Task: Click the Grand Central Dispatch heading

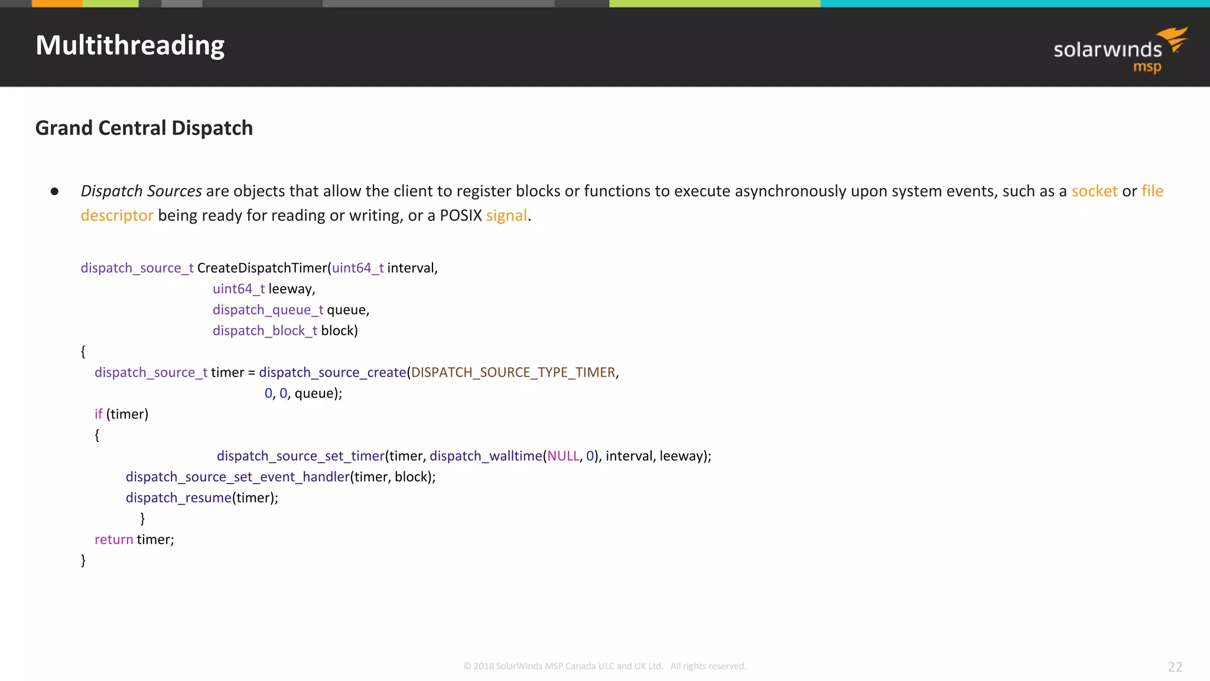Action: click(x=144, y=128)
